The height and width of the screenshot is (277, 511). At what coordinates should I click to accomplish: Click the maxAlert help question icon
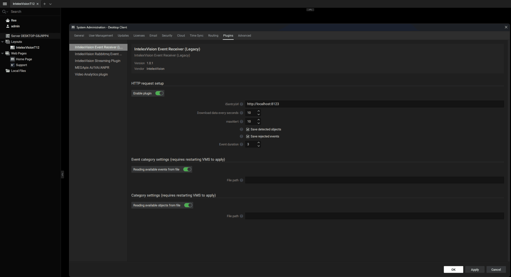pos(241,122)
